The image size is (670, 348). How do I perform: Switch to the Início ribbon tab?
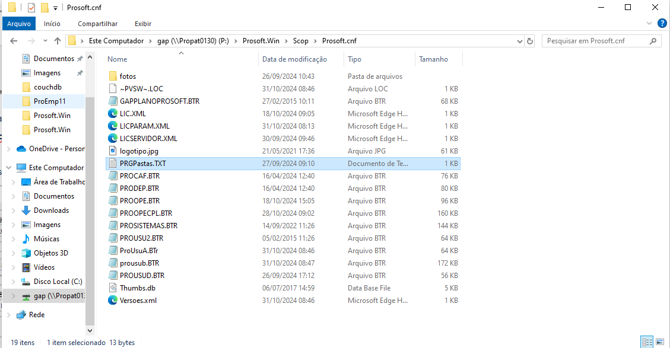[x=52, y=24]
